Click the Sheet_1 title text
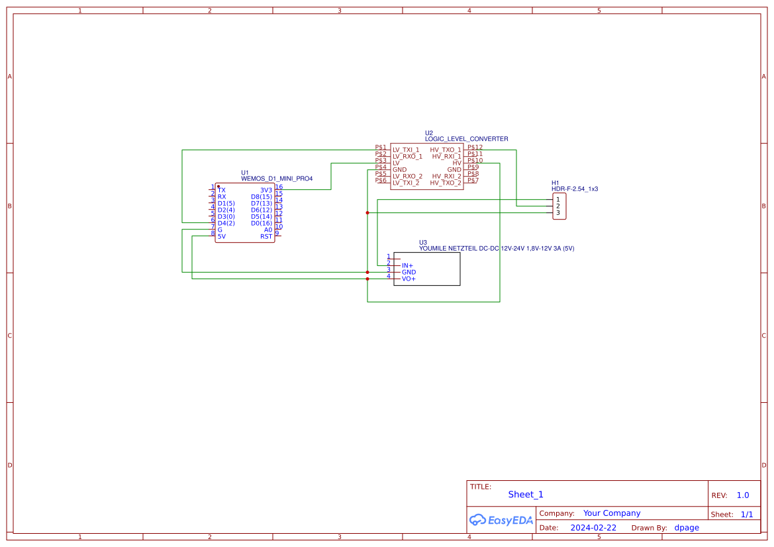Viewport: 774px width, 547px height. pyautogui.click(x=526, y=494)
